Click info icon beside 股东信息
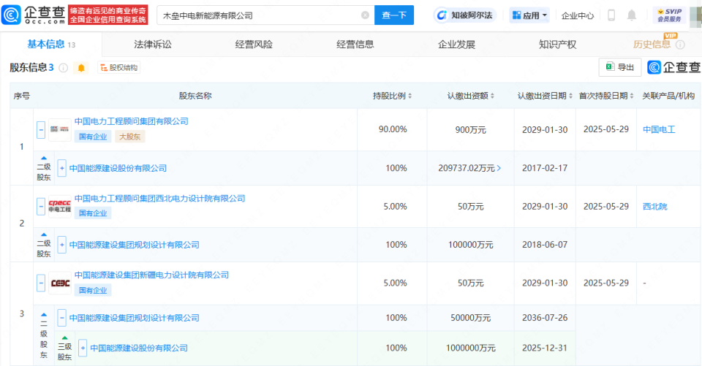 click(64, 67)
